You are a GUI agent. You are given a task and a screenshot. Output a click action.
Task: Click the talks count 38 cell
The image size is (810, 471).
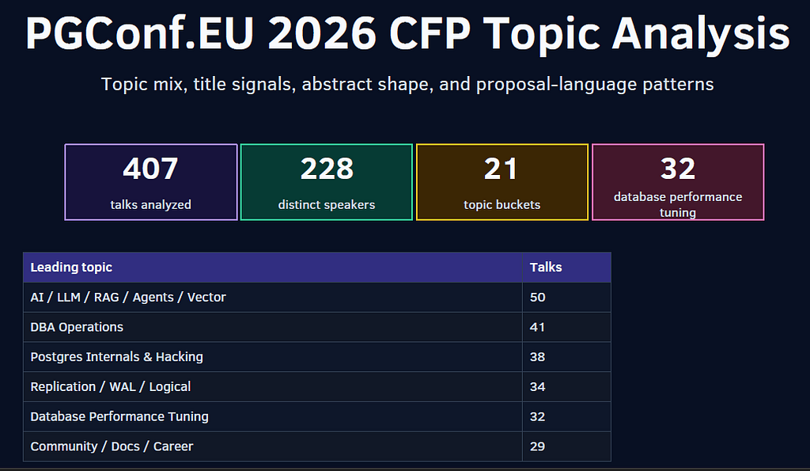point(566,357)
